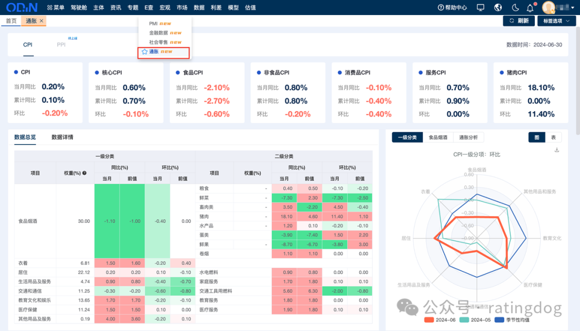
Task: Download the radar chart
Action: (x=557, y=150)
